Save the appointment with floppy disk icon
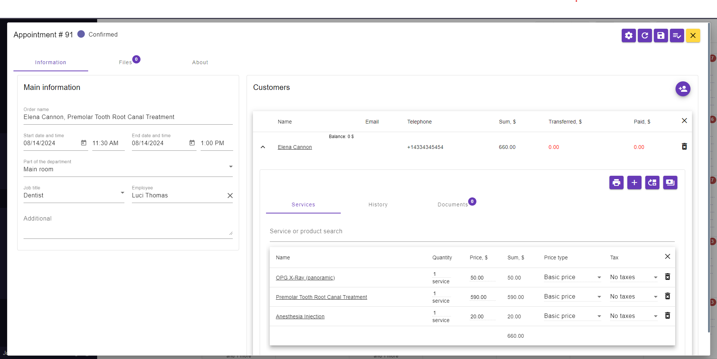This screenshot has height=359, width=717. (x=661, y=35)
